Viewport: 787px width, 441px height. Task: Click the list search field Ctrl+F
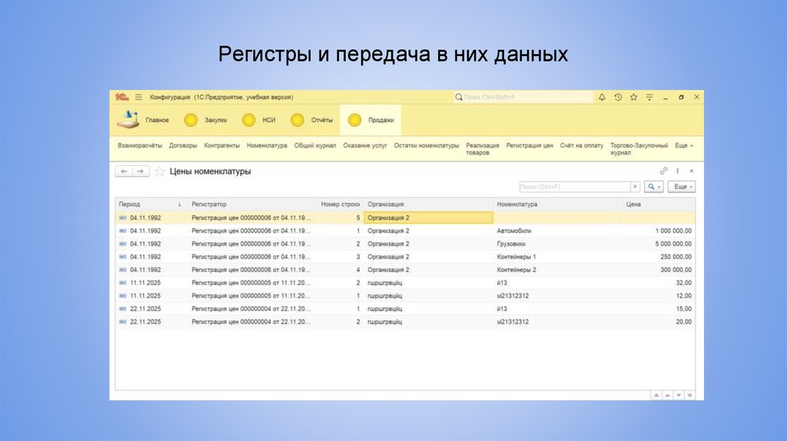575,187
